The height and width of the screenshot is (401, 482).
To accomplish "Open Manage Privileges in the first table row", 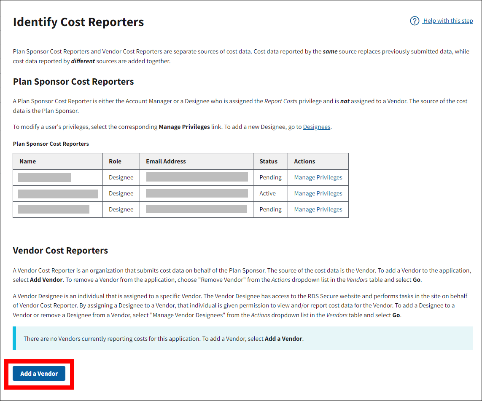I will pos(318,178).
